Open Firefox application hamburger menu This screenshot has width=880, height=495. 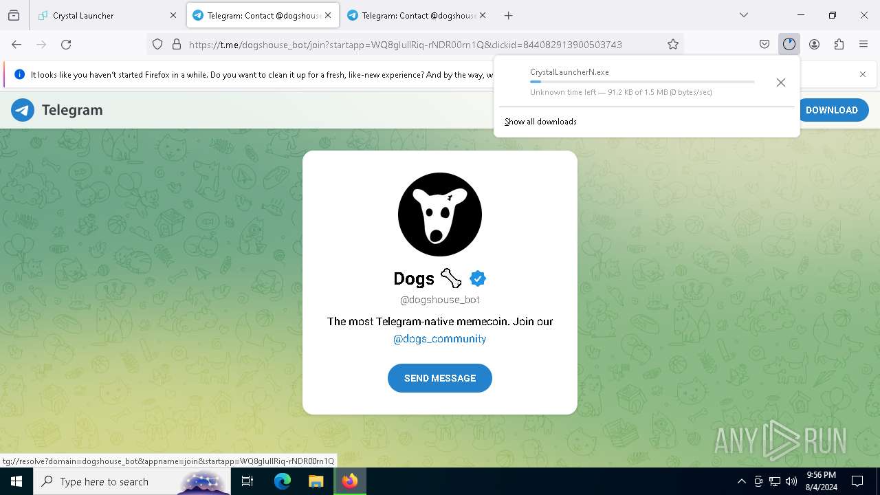click(863, 44)
